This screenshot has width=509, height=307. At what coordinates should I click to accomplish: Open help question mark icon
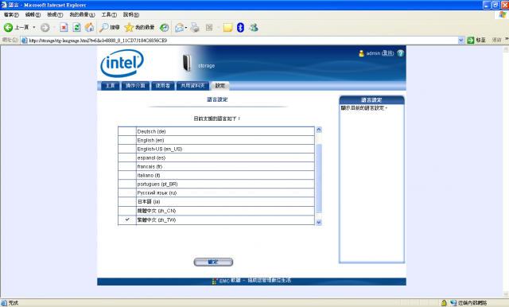coord(401,53)
